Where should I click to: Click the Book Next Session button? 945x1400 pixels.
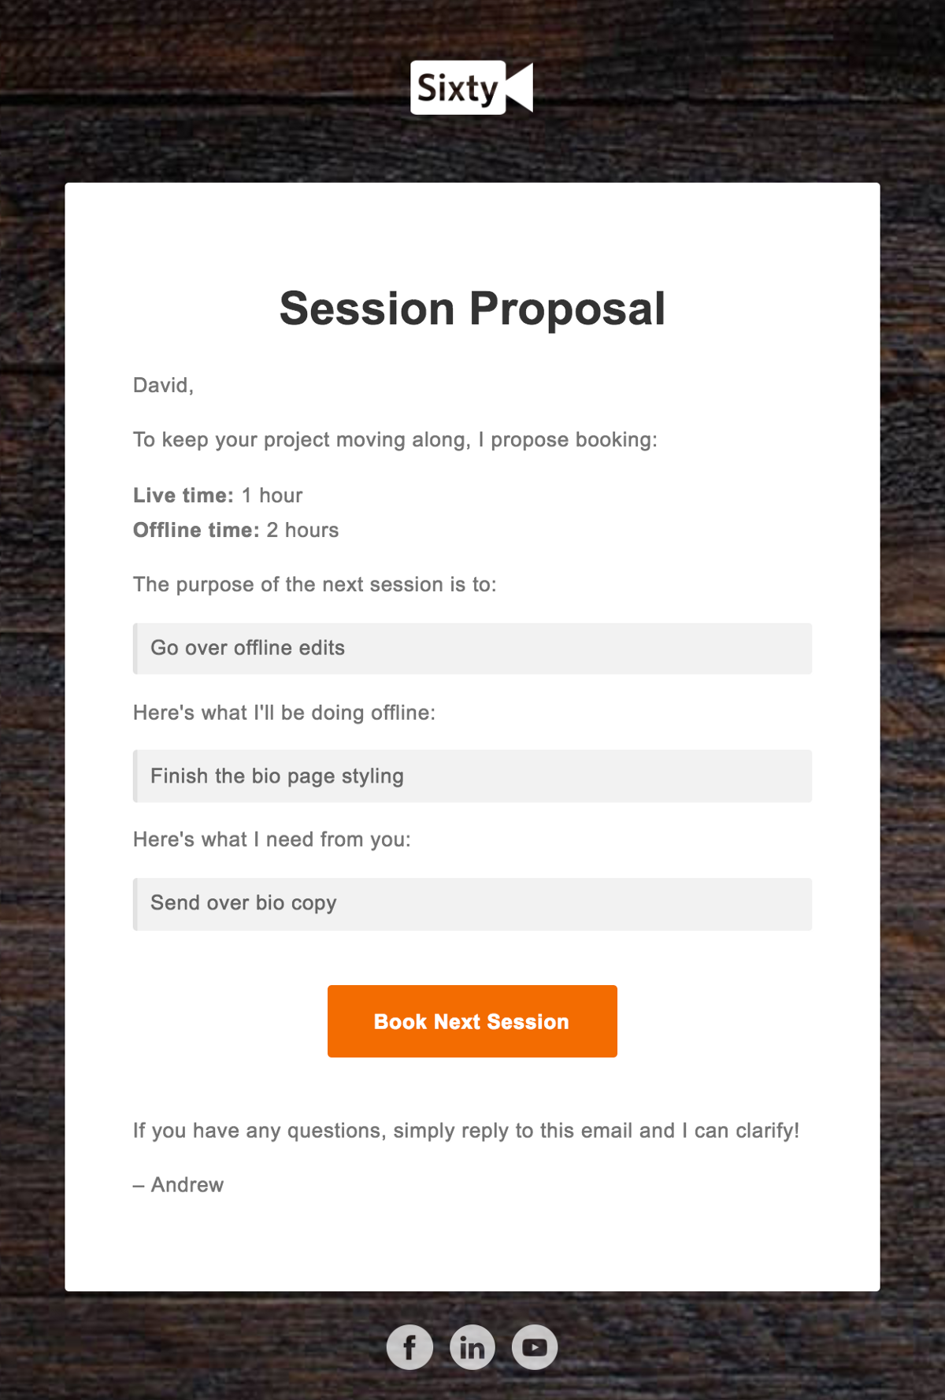point(472,1021)
